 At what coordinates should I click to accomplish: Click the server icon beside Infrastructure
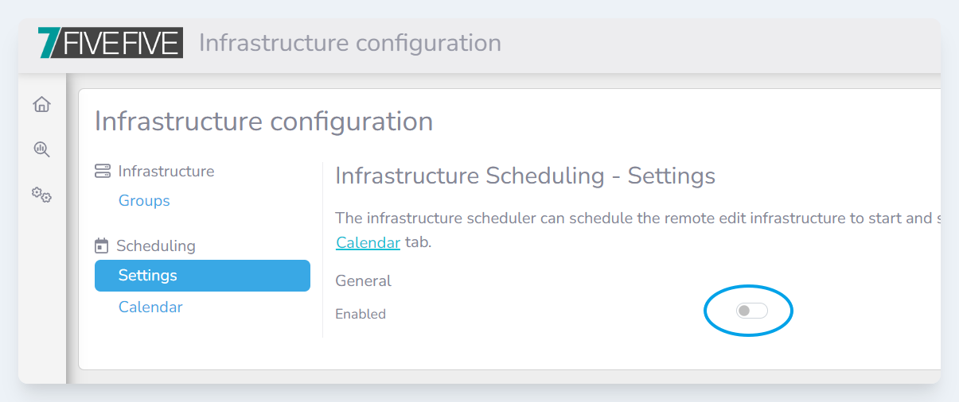[x=102, y=171]
